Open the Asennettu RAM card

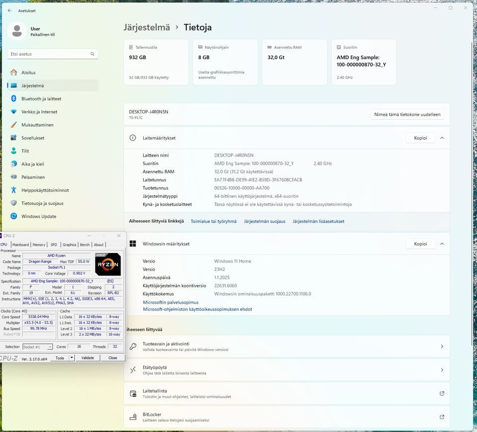pos(295,62)
